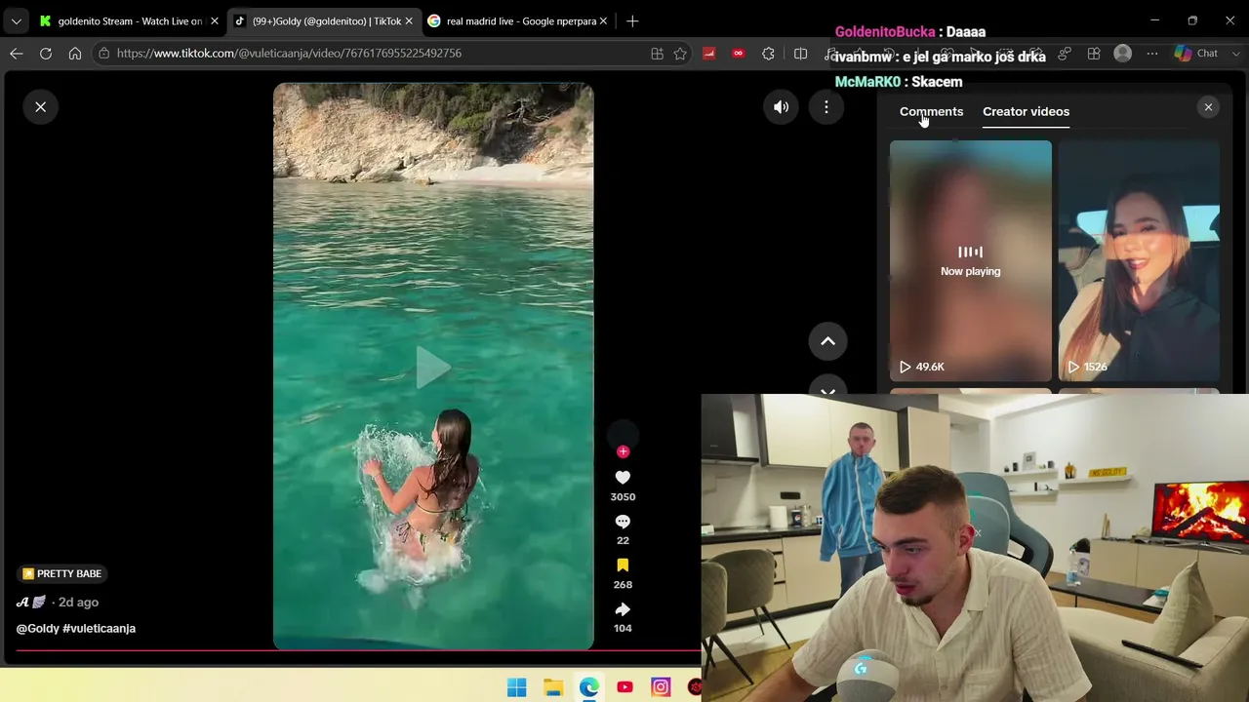
Task: Go to the browser home page
Action: [x=75, y=54]
